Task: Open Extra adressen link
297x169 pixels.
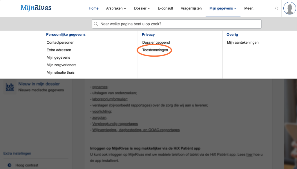Action: pos(59,50)
